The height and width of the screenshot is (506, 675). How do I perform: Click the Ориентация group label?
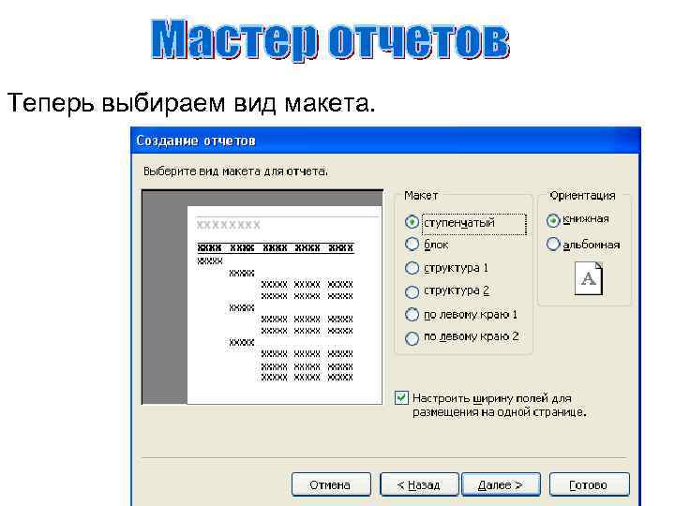[582, 196]
